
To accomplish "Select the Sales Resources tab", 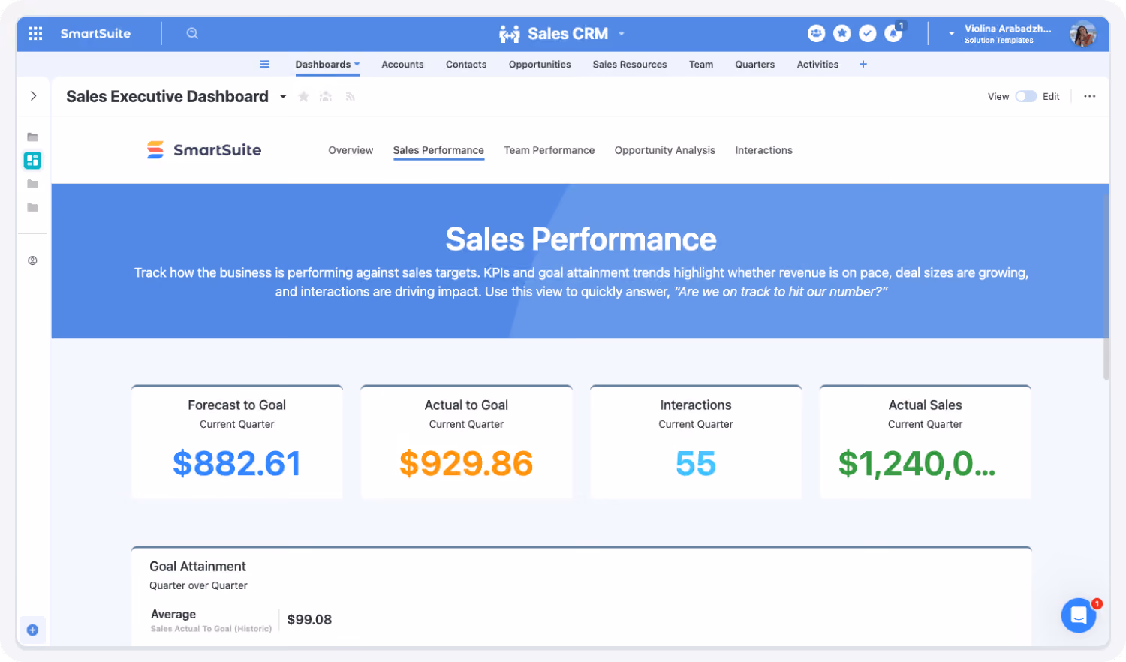I will tap(630, 65).
